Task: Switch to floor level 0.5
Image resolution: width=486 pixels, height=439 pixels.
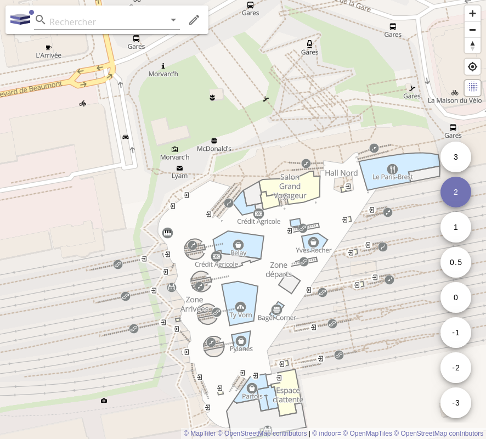Action: [x=455, y=262]
